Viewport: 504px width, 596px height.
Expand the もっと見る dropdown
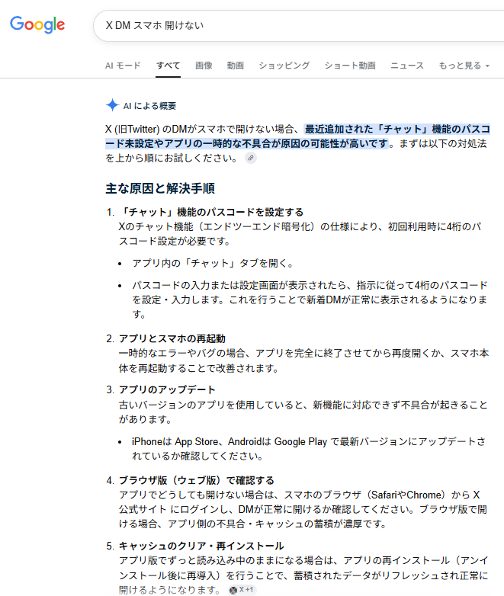pos(464,66)
